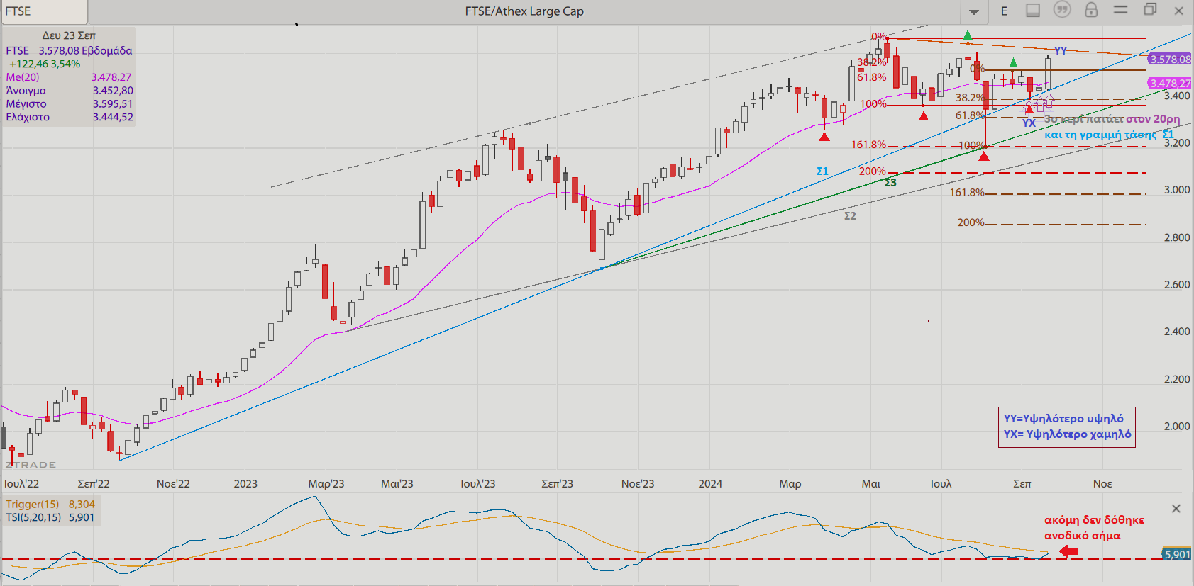Click the brown 200% Fibonacci level label
This screenshot has height=586, width=1194.
tap(971, 222)
